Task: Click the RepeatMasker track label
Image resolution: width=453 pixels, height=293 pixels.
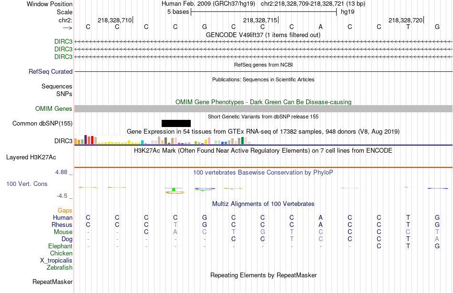Action: pos(52,282)
